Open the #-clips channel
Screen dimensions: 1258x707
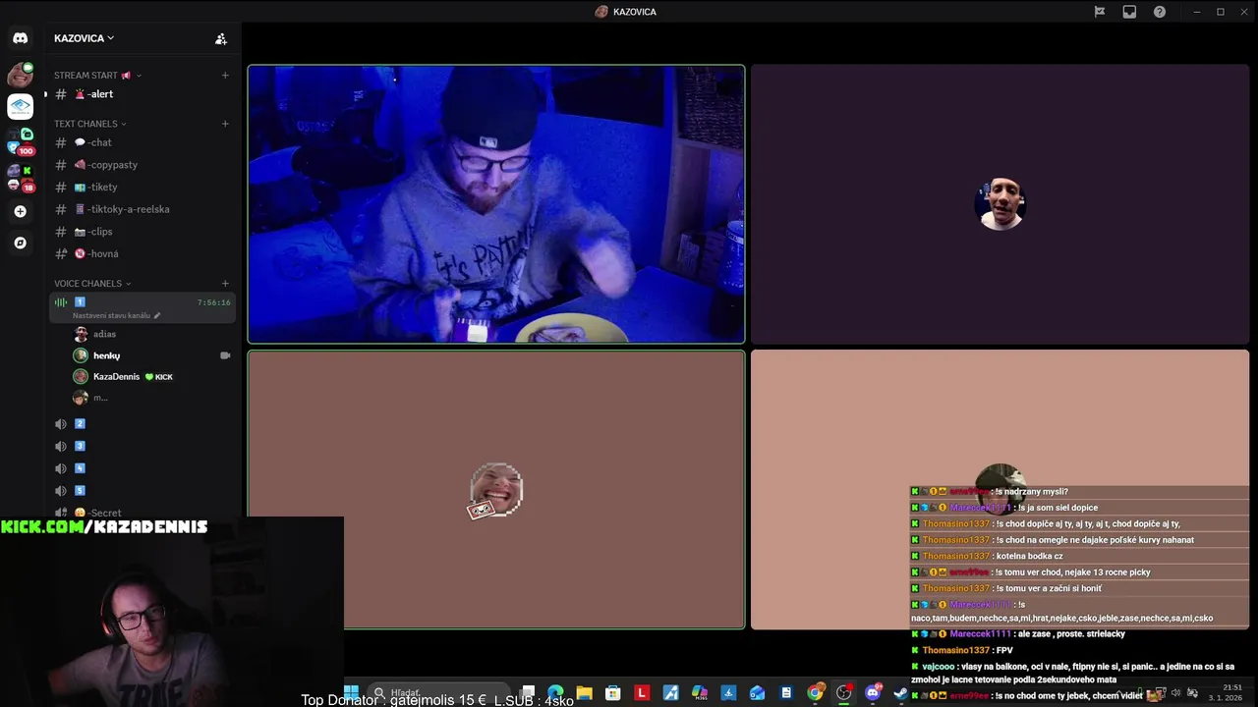tap(143, 232)
